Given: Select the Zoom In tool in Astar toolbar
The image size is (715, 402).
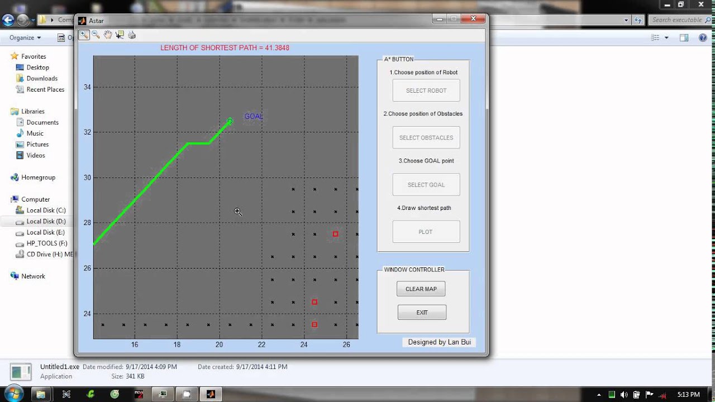Looking at the screenshot, I should (84, 35).
